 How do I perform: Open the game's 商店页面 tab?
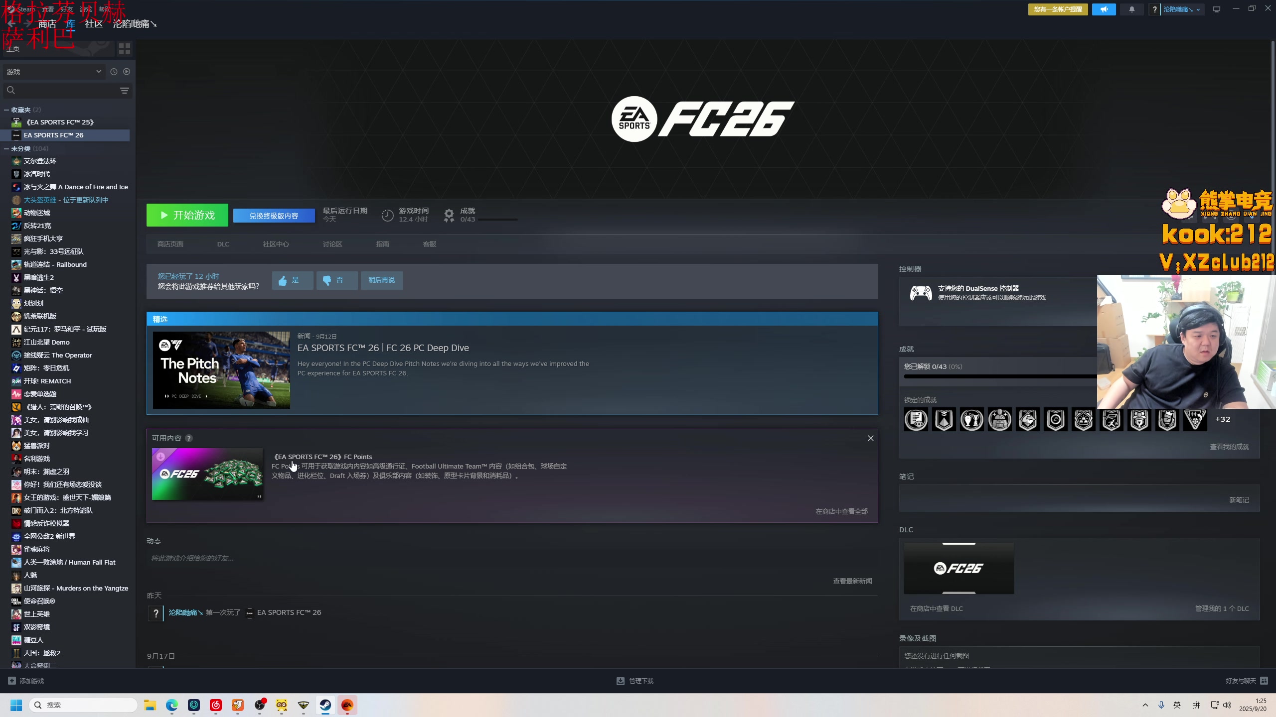point(170,244)
